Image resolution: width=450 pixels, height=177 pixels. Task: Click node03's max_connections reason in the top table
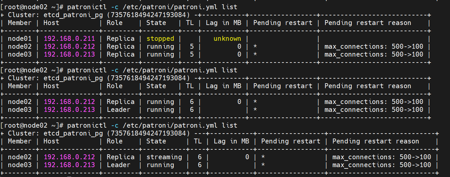[x=374, y=54]
